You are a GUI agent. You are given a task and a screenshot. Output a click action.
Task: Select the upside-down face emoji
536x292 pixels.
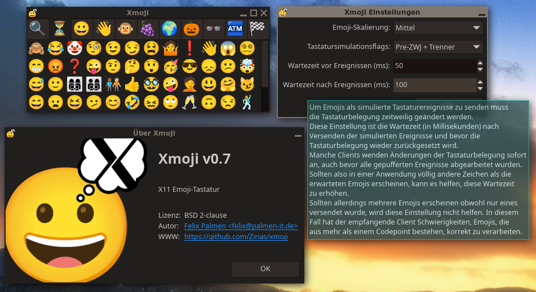pos(209,102)
